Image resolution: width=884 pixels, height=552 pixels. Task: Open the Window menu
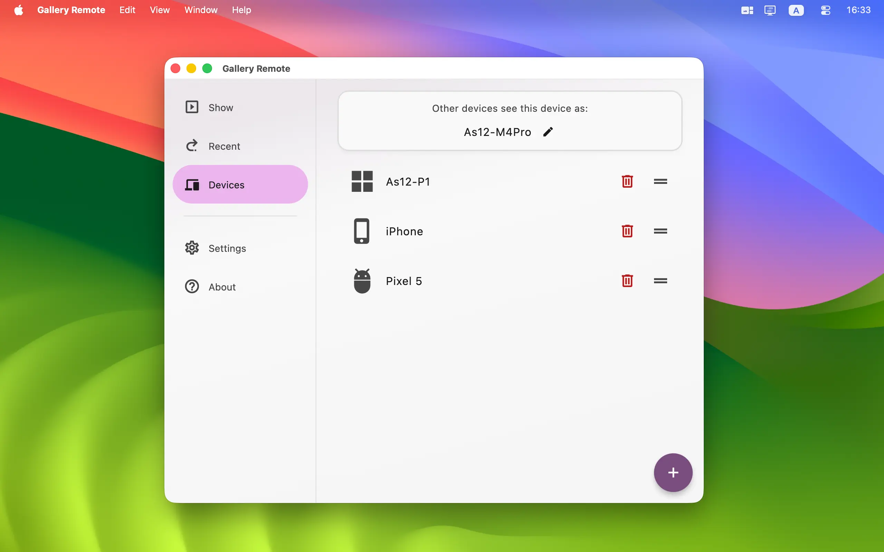pos(201,10)
